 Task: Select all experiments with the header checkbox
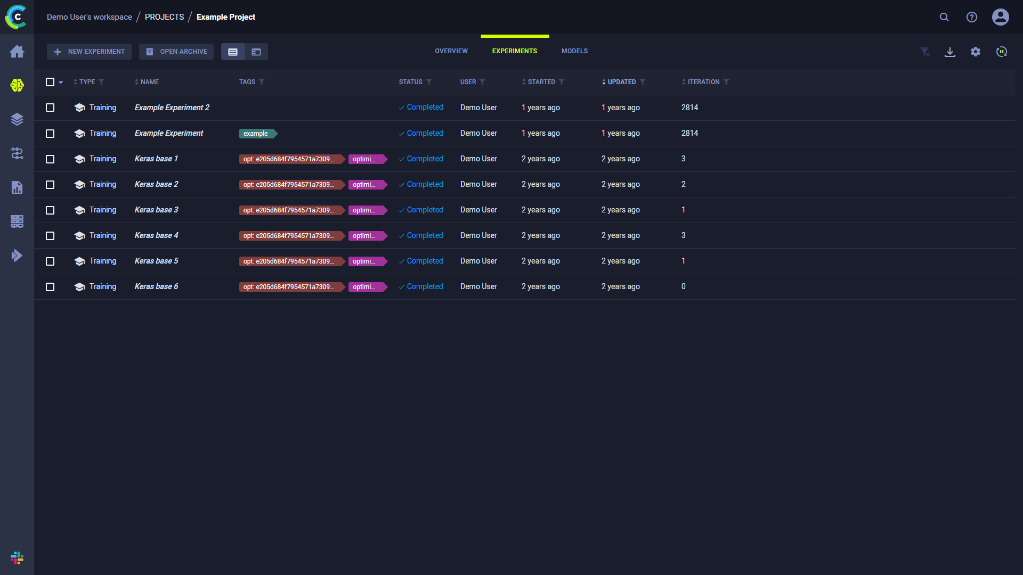tap(50, 82)
